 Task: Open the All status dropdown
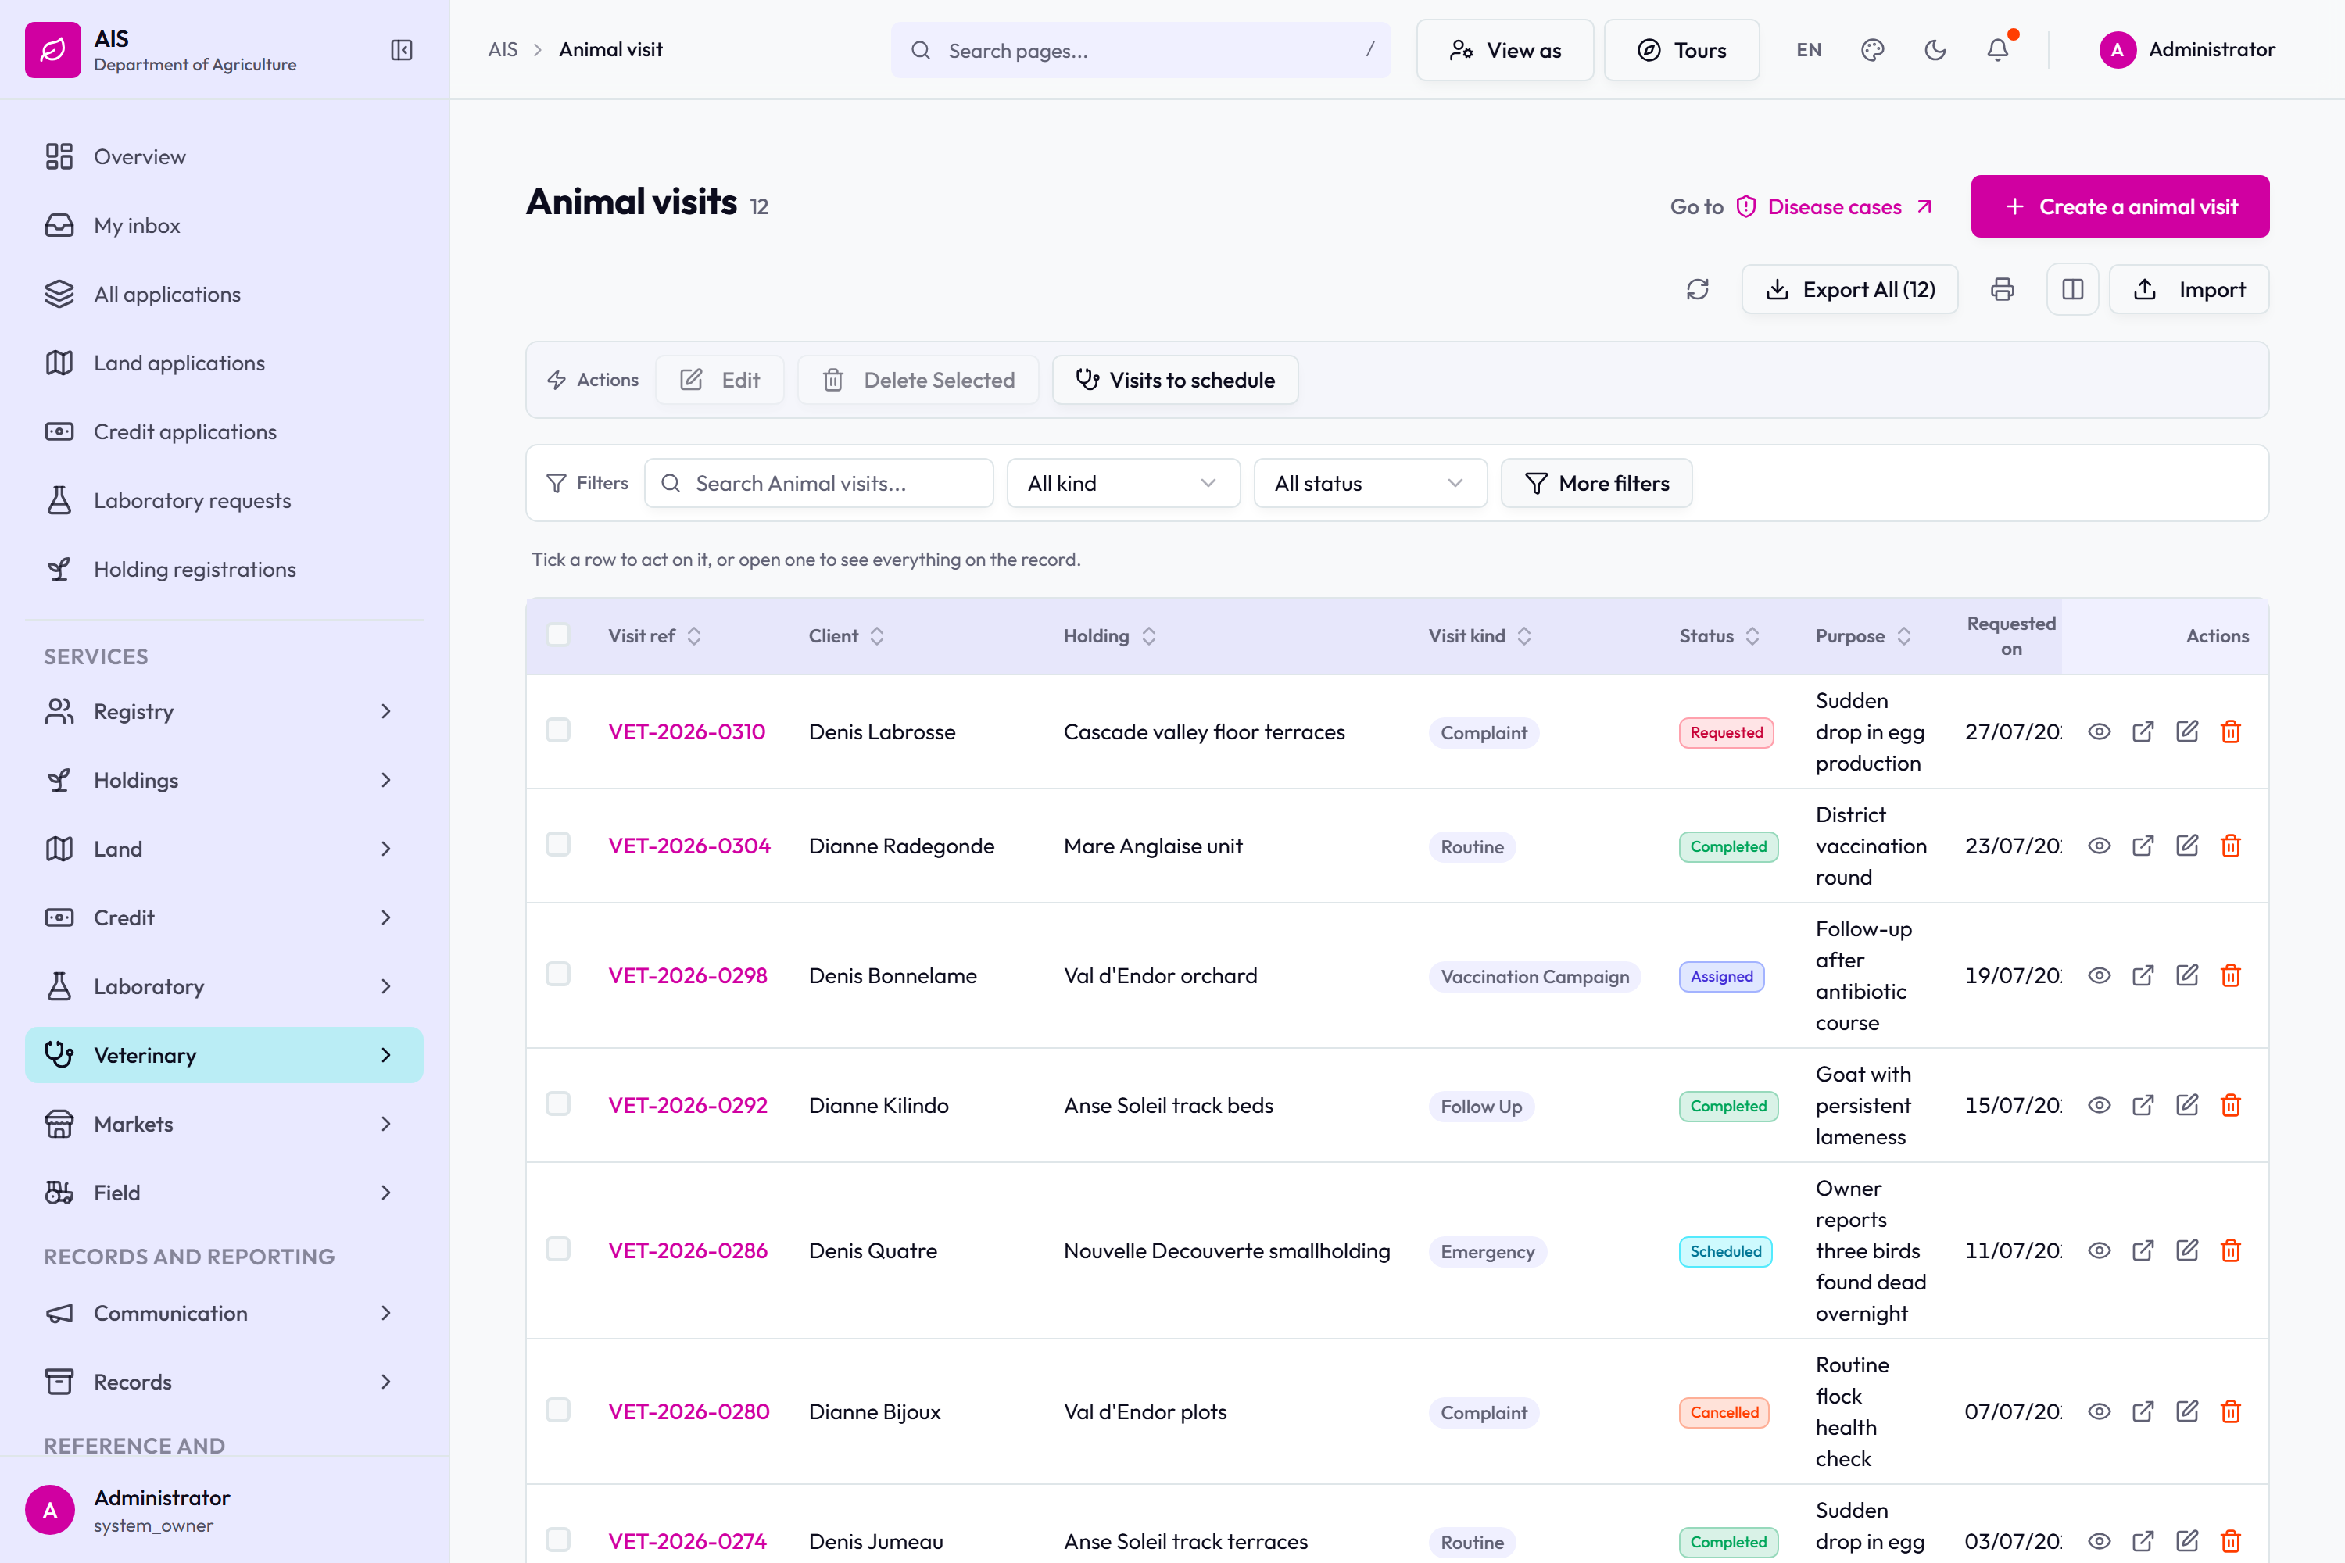pos(1370,484)
